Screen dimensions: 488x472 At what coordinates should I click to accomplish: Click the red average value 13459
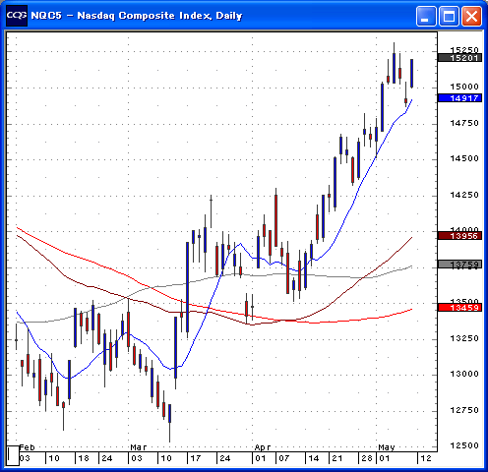tap(459, 308)
